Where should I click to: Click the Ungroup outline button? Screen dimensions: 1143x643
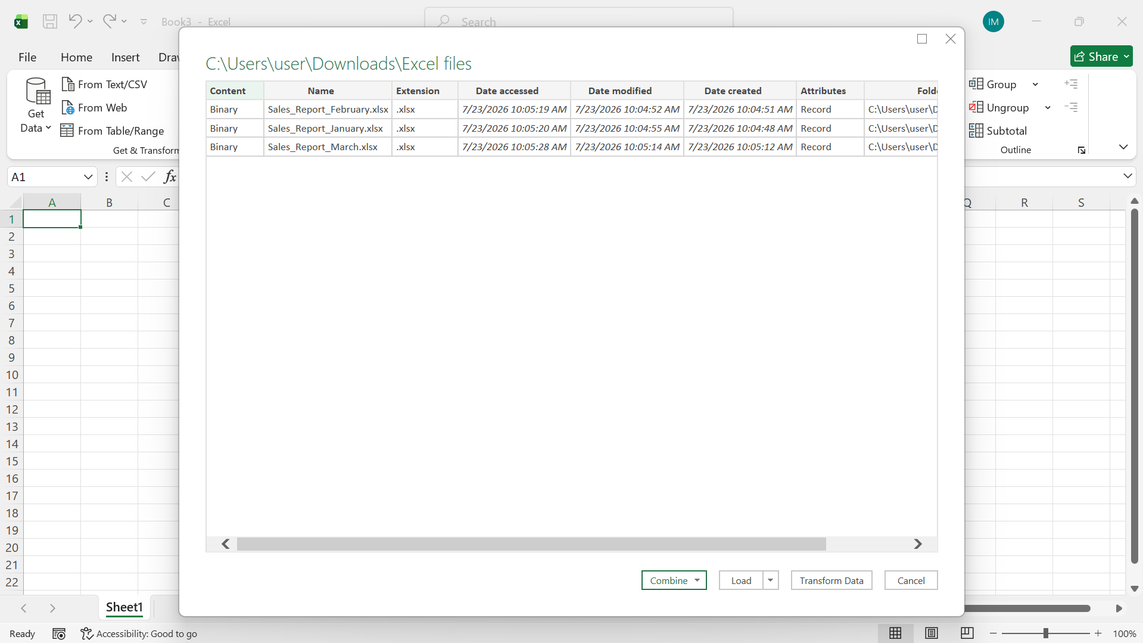(999, 107)
